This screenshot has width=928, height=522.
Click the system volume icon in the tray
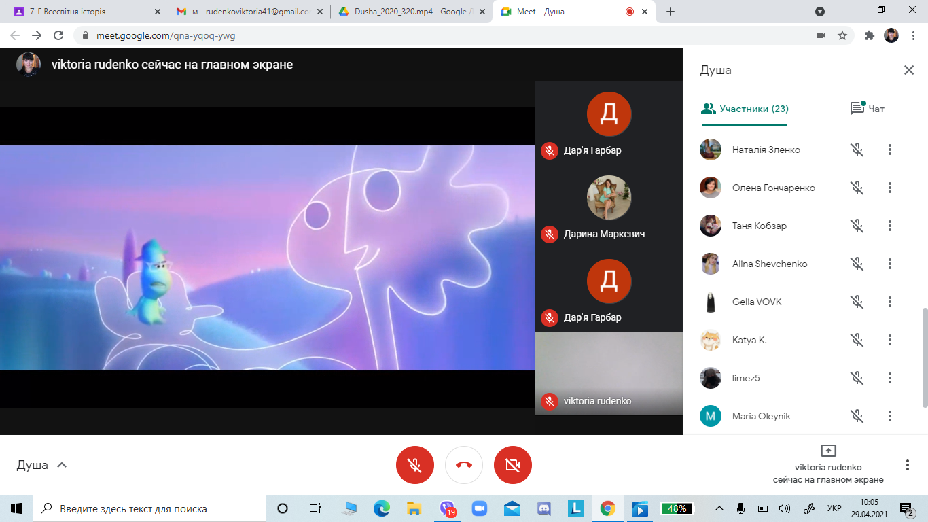[x=785, y=508]
